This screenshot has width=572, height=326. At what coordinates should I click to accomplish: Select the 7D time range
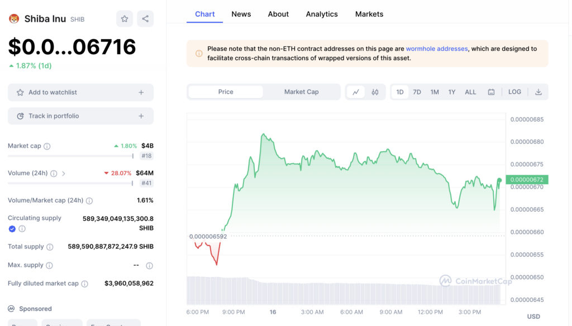click(x=417, y=92)
